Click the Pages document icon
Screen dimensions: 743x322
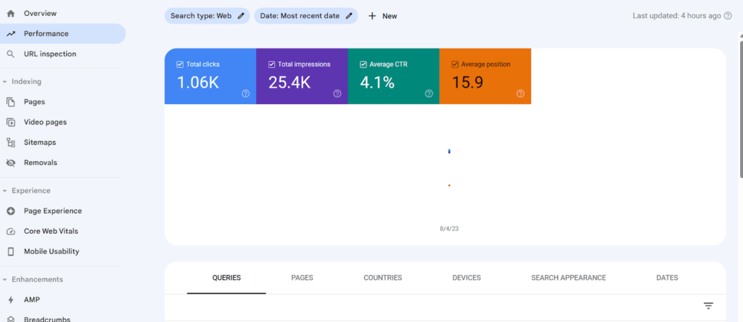click(10, 101)
